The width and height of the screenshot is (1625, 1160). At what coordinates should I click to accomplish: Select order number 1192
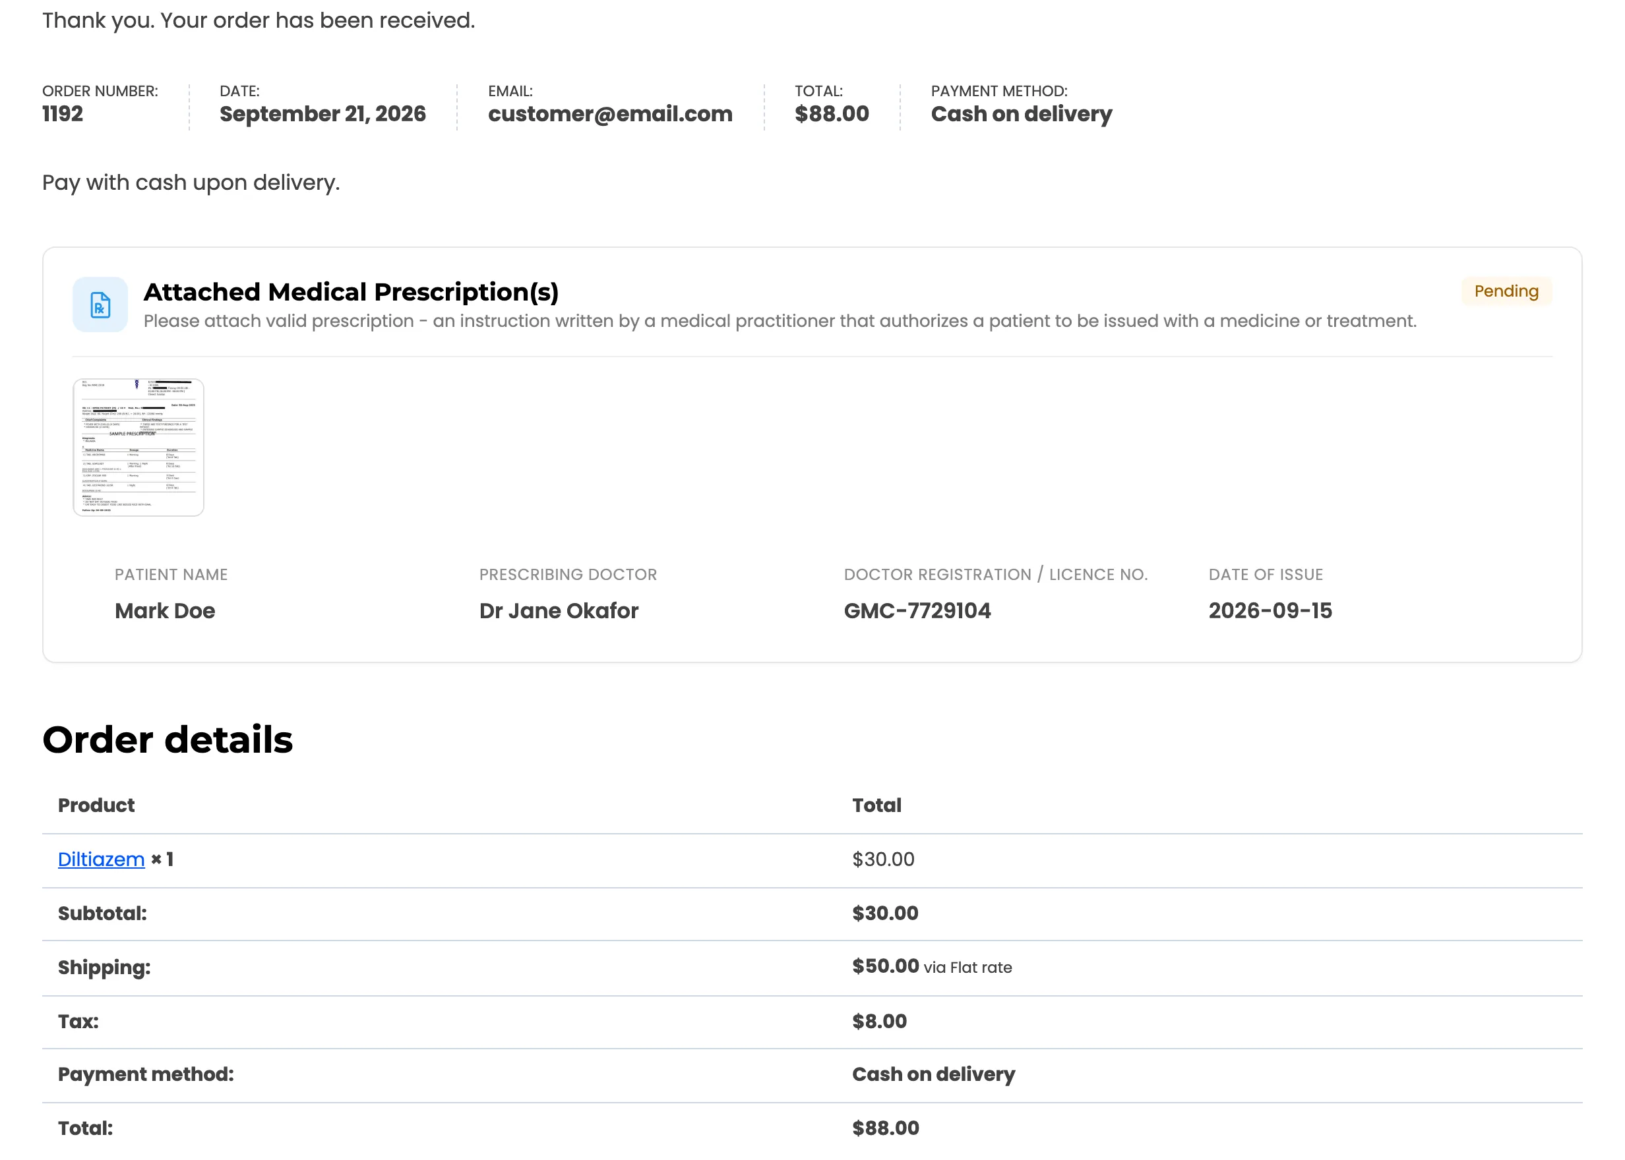(63, 114)
